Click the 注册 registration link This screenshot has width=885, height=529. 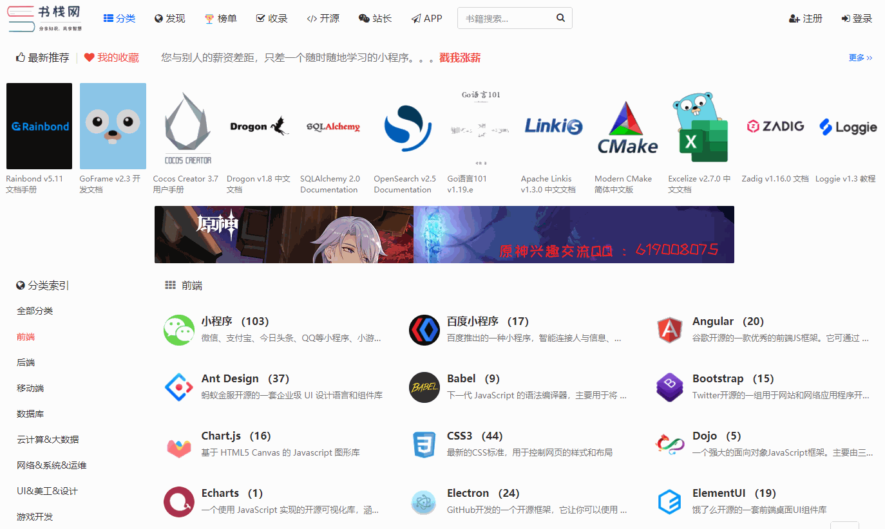[805, 18]
